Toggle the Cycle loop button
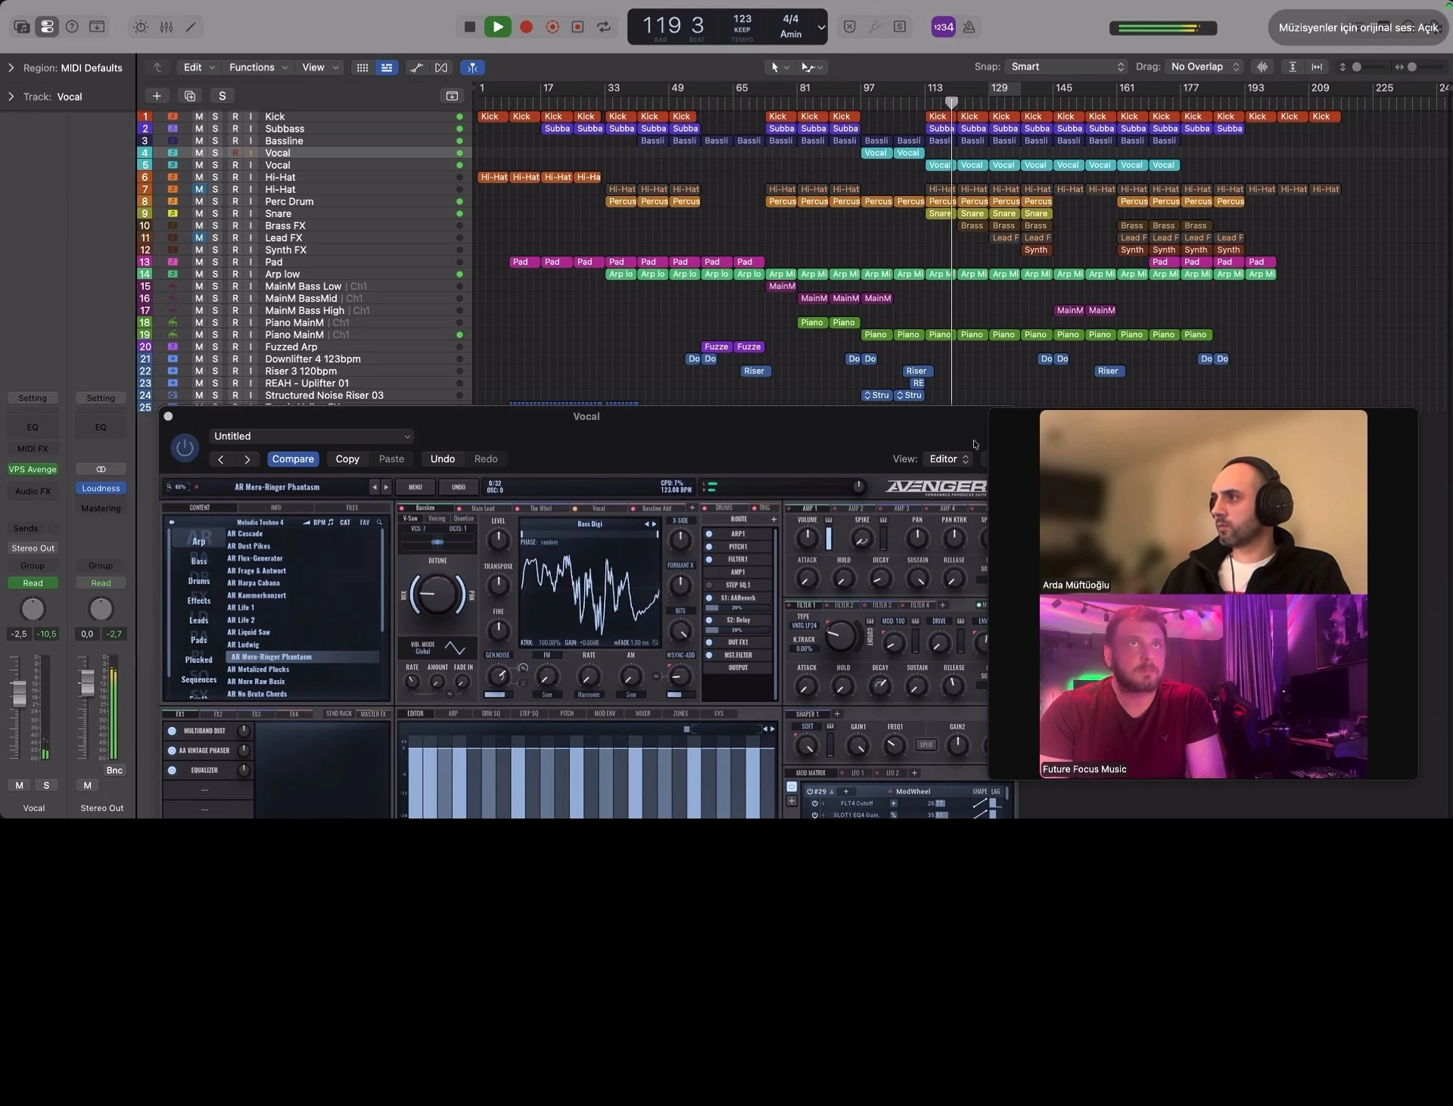1453x1106 pixels. click(x=604, y=27)
